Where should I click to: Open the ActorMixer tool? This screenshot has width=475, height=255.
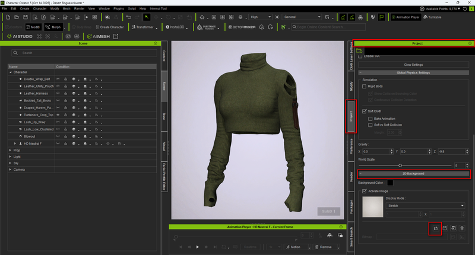[x=242, y=27]
